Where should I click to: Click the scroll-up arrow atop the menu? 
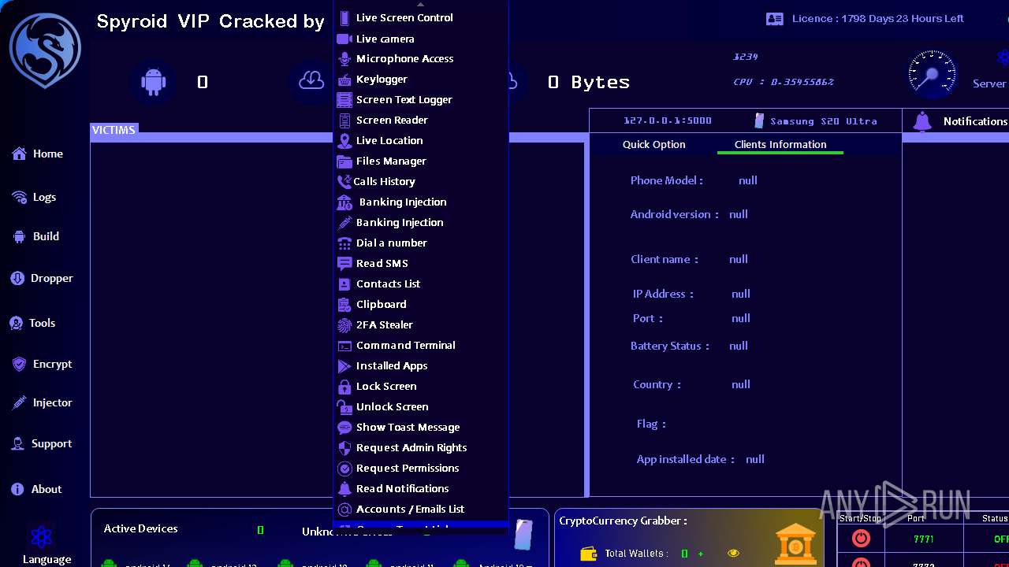coord(420,4)
